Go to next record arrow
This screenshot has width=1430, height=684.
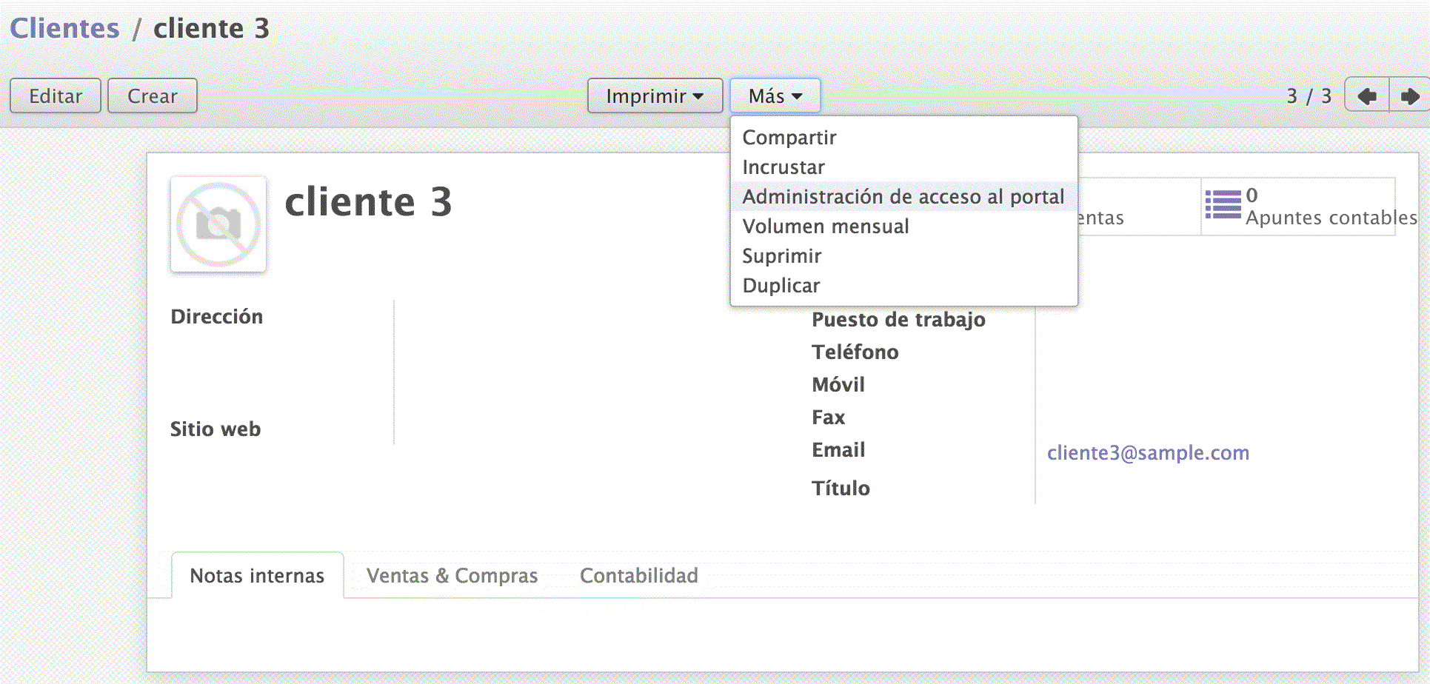tap(1409, 96)
